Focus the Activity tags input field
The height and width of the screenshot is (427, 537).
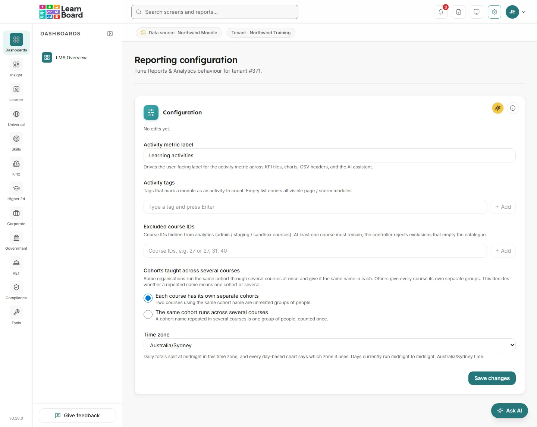pos(315,207)
